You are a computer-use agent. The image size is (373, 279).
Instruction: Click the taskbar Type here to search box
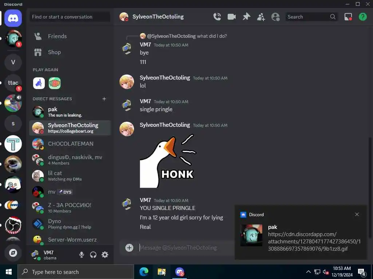point(76,272)
